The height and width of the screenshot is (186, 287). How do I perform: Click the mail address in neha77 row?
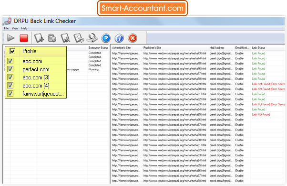click(221, 74)
